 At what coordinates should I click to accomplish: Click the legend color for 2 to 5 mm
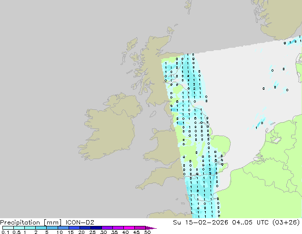41,228
